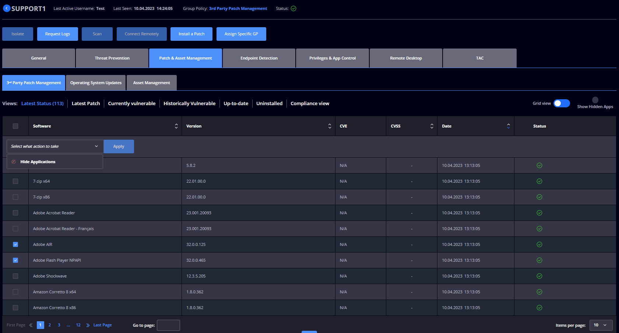Sort by Version column arrows
The height and width of the screenshot is (333, 619).
pyautogui.click(x=330, y=126)
